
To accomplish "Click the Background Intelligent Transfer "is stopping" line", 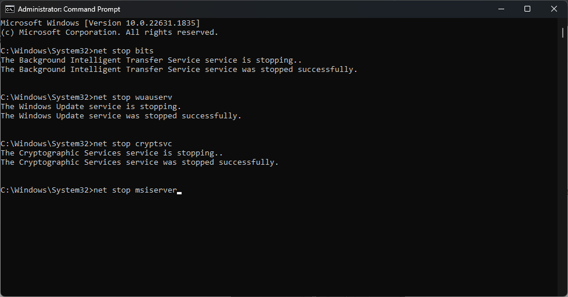I will coord(151,60).
